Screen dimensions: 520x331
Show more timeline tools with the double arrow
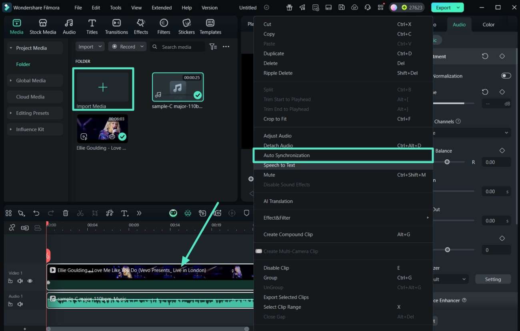[x=139, y=213]
